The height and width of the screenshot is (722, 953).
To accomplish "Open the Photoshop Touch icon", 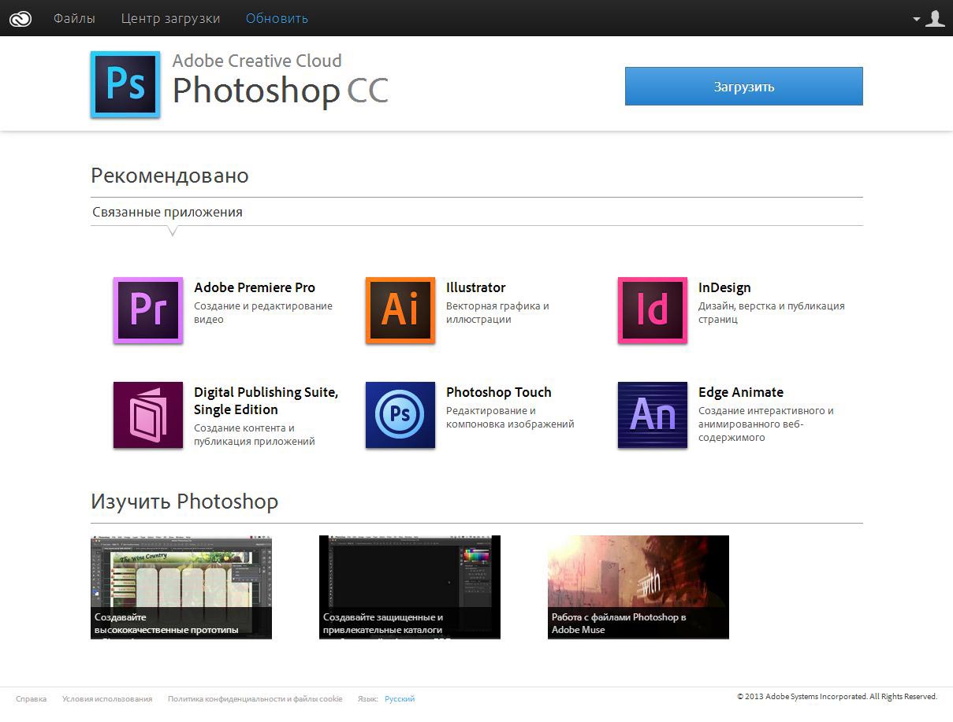I will click(400, 415).
